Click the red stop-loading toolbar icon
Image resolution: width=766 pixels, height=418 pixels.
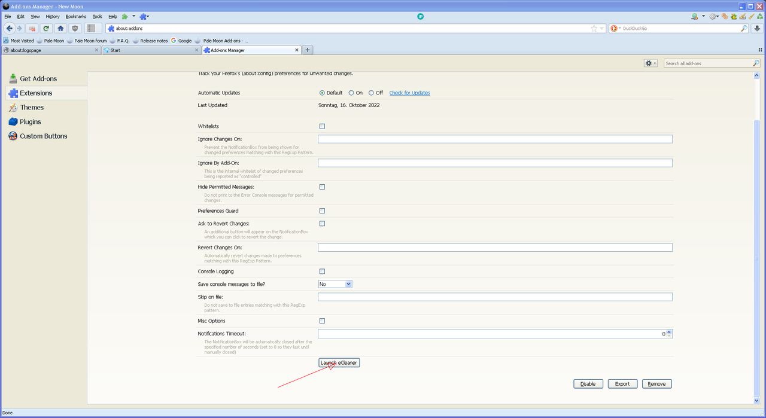point(32,28)
